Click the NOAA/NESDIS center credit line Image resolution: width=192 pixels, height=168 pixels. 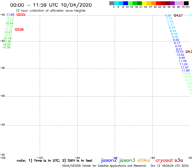(104, 166)
